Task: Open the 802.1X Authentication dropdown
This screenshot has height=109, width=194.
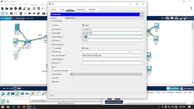Action: 106,74
